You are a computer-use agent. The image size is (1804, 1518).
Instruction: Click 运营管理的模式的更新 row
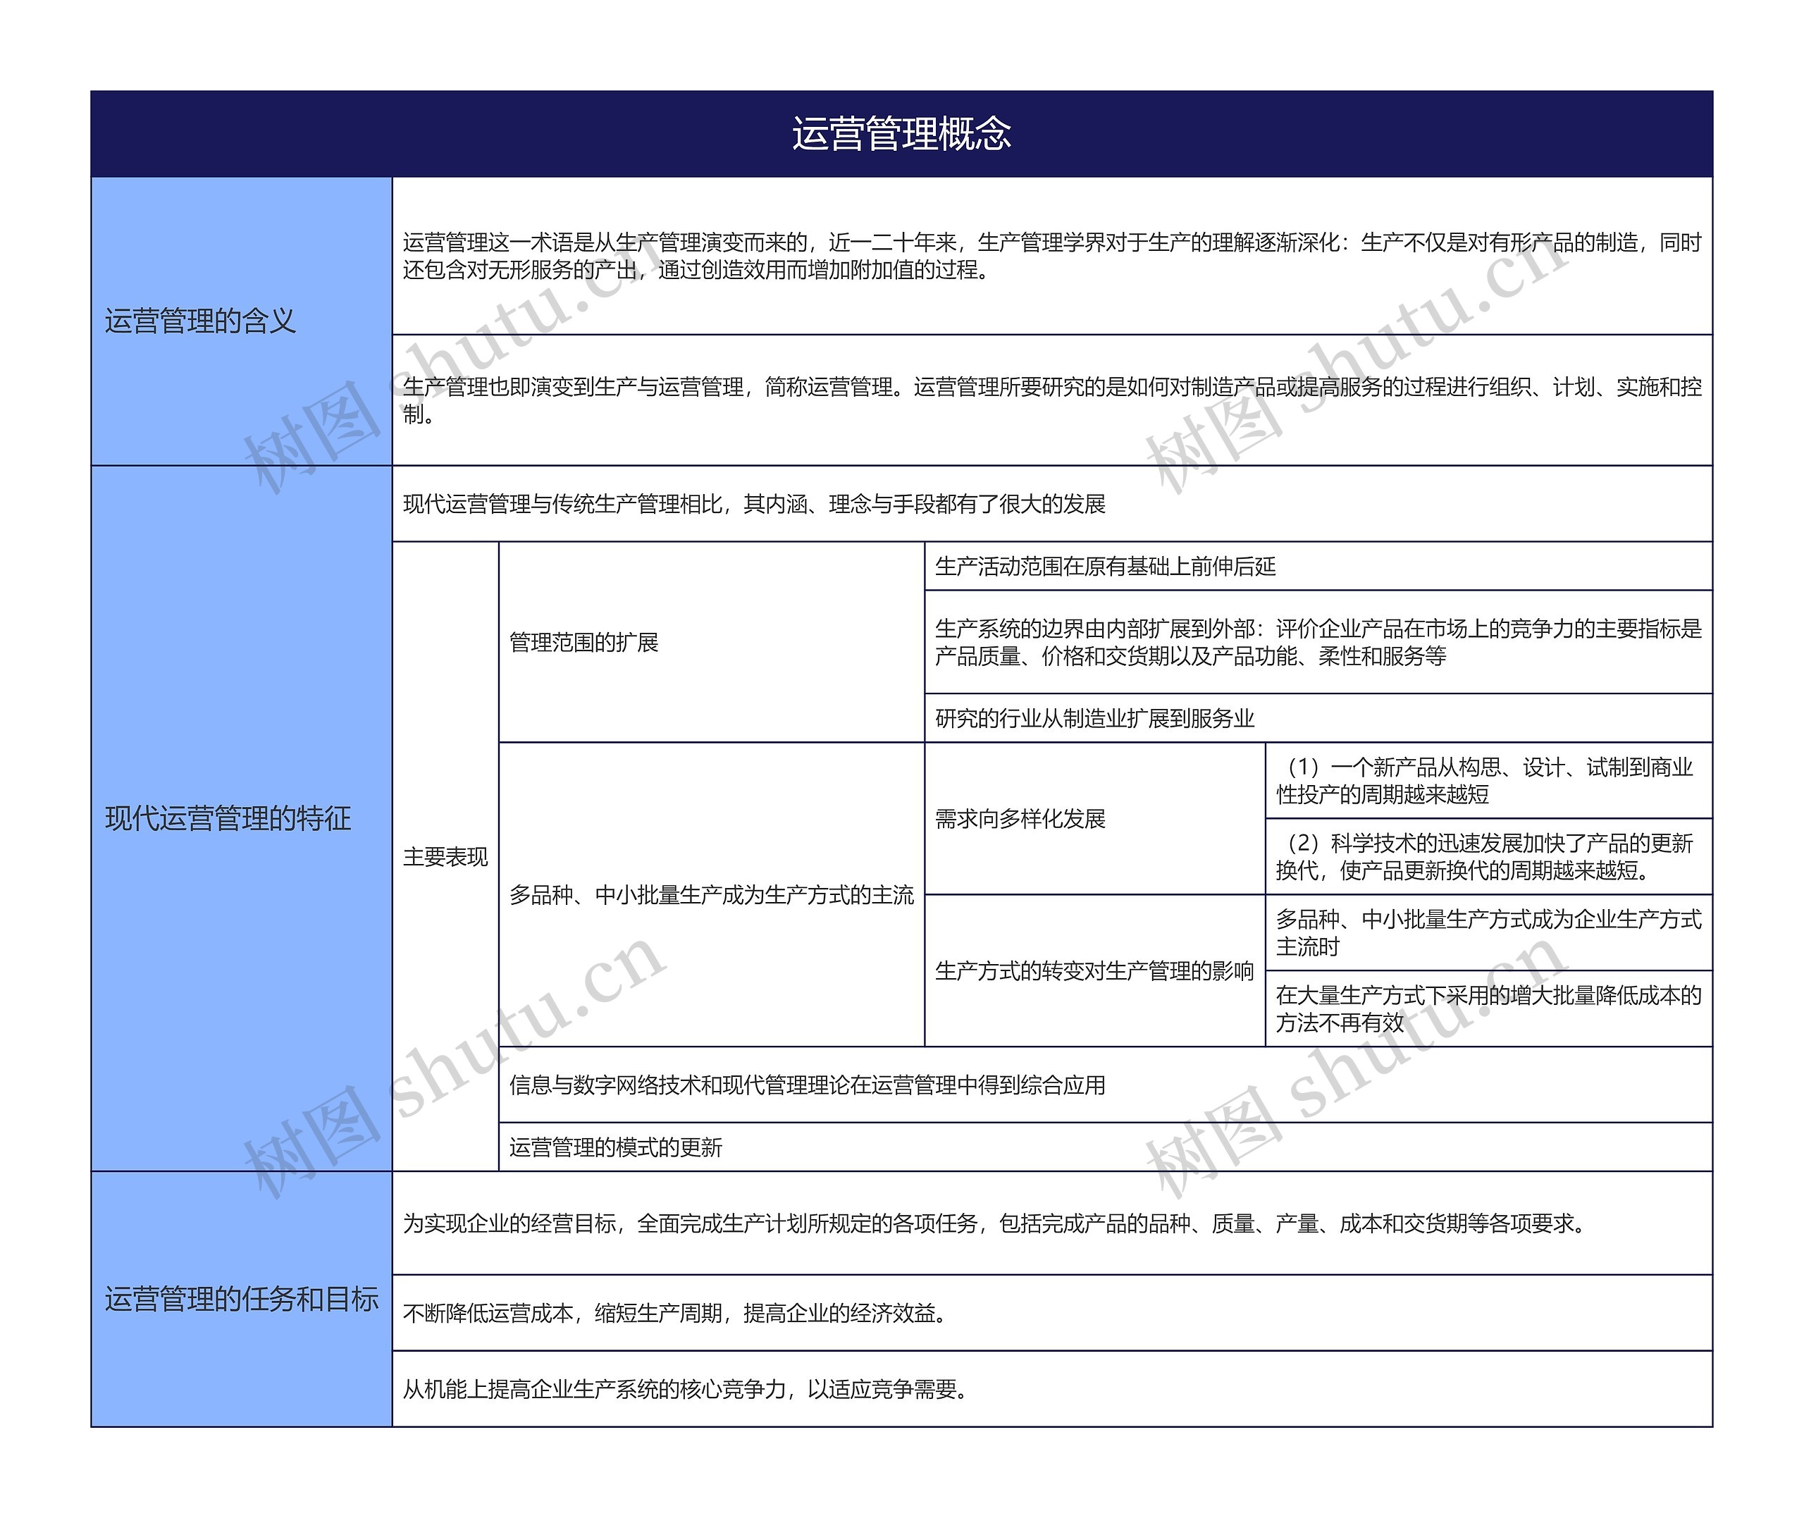(1106, 1147)
